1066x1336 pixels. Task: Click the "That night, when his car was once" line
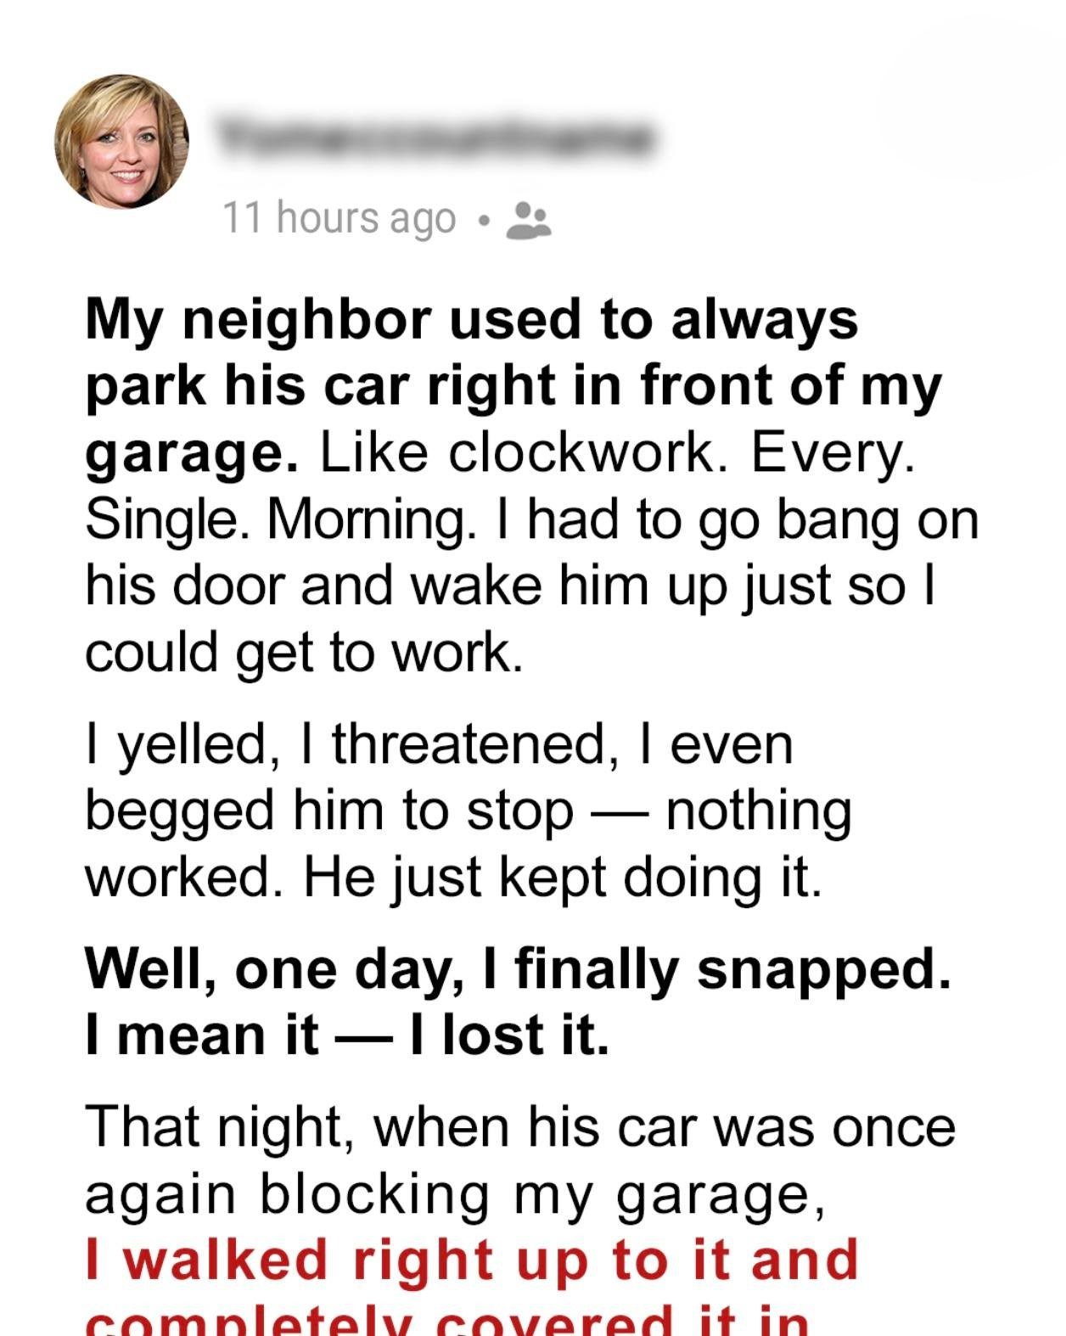[520, 1128]
